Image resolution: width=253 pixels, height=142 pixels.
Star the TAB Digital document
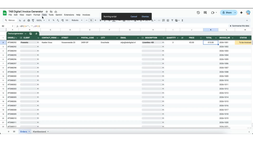tap(47, 12)
